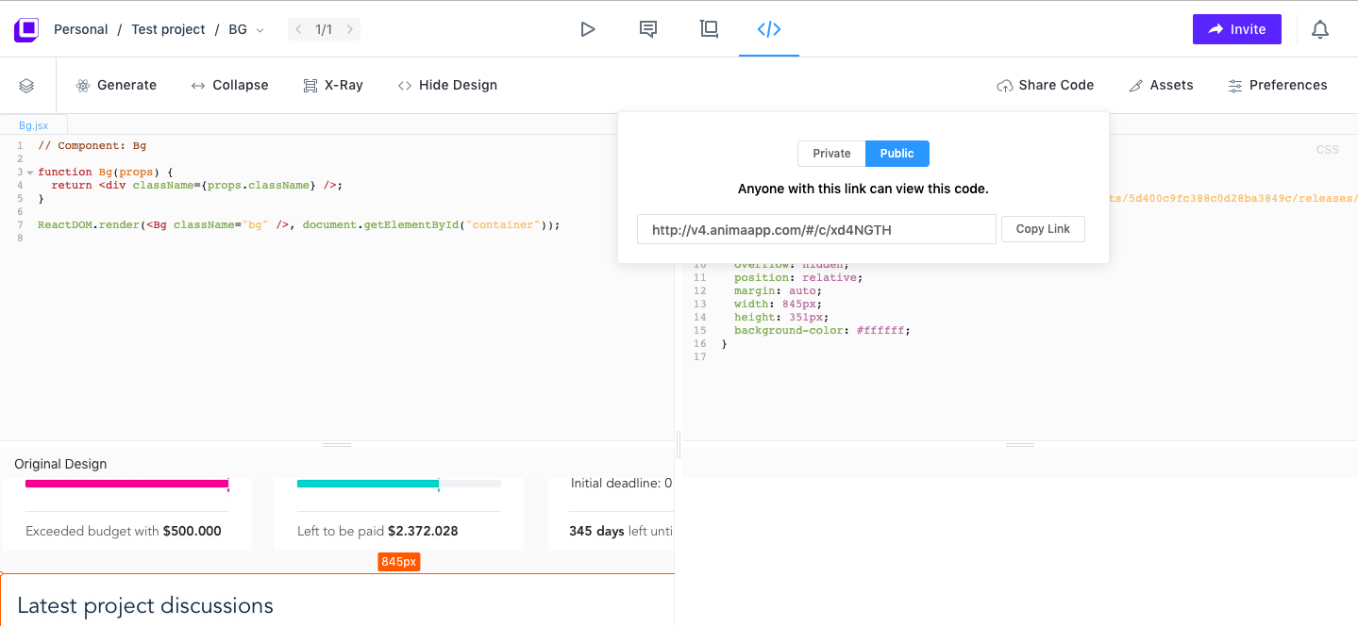Click the notification bell icon
Screen dimensions: 1358x626
click(1319, 29)
